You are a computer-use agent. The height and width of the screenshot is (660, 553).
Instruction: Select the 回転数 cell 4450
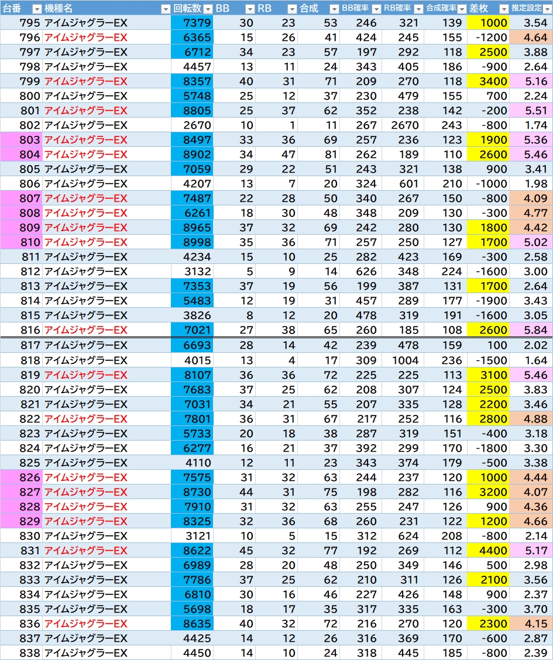(x=192, y=653)
